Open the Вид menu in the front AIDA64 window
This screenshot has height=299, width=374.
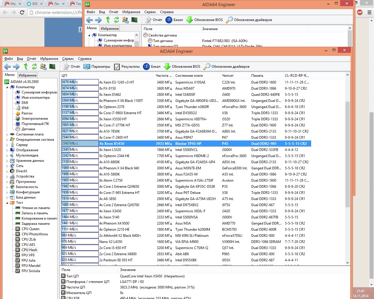point(20,59)
